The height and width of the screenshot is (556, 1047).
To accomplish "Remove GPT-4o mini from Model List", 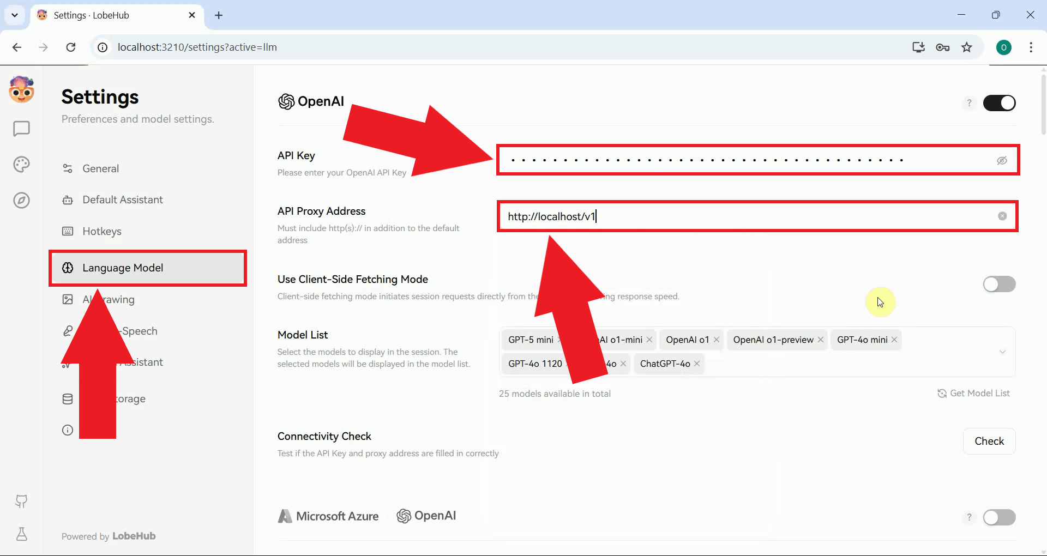I will (x=894, y=339).
